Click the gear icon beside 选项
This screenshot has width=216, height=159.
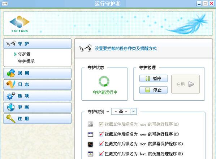click(11, 96)
